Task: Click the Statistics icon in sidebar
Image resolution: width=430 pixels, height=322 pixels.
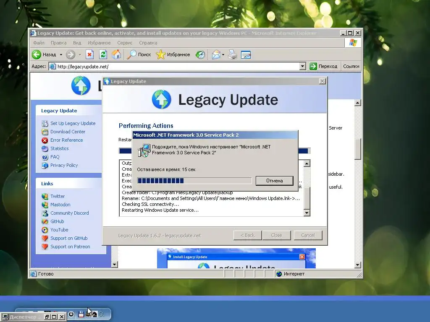Action: point(45,149)
